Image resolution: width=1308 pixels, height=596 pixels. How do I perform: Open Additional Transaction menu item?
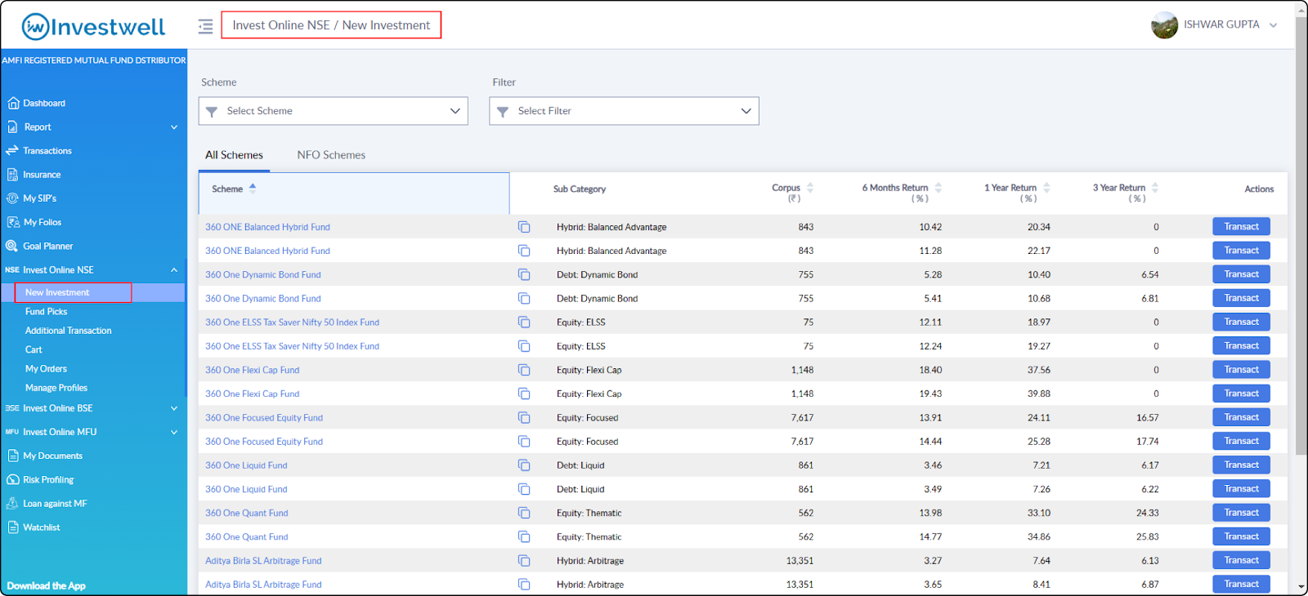click(x=68, y=331)
